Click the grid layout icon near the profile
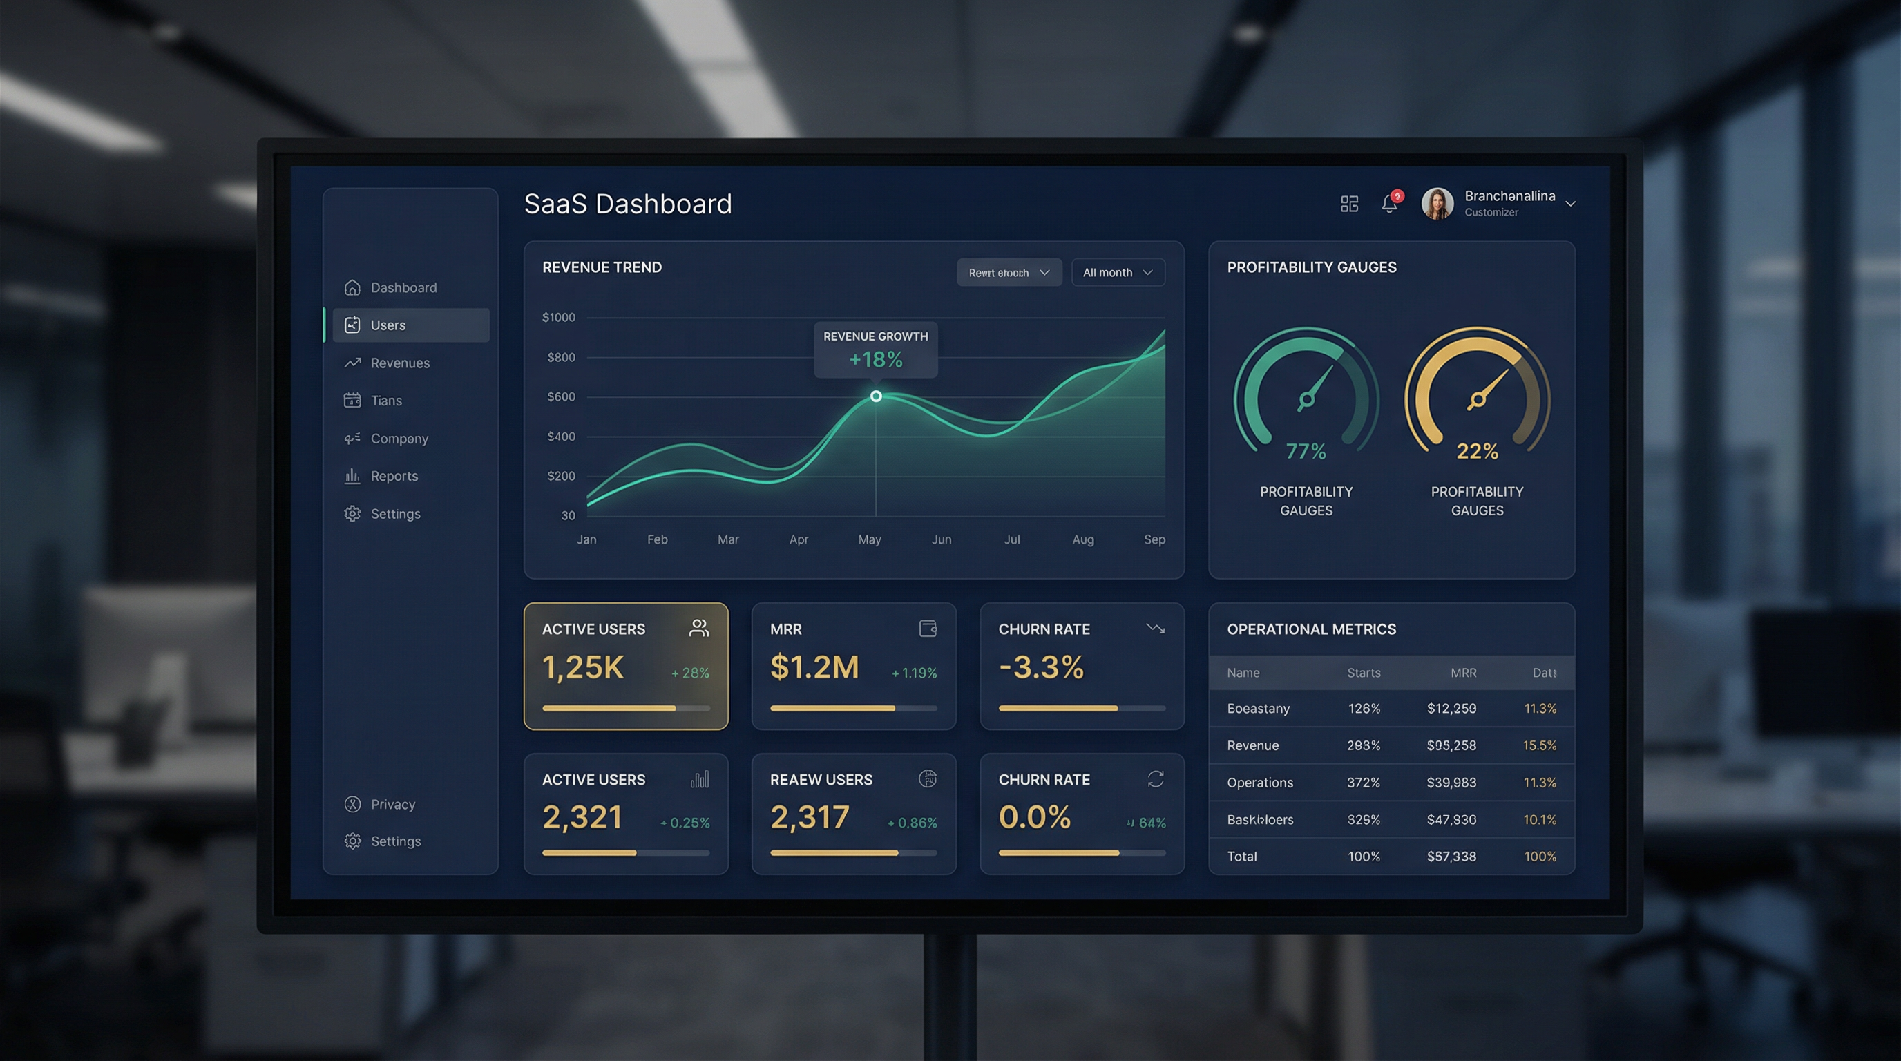Image resolution: width=1901 pixels, height=1061 pixels. 1350,203
